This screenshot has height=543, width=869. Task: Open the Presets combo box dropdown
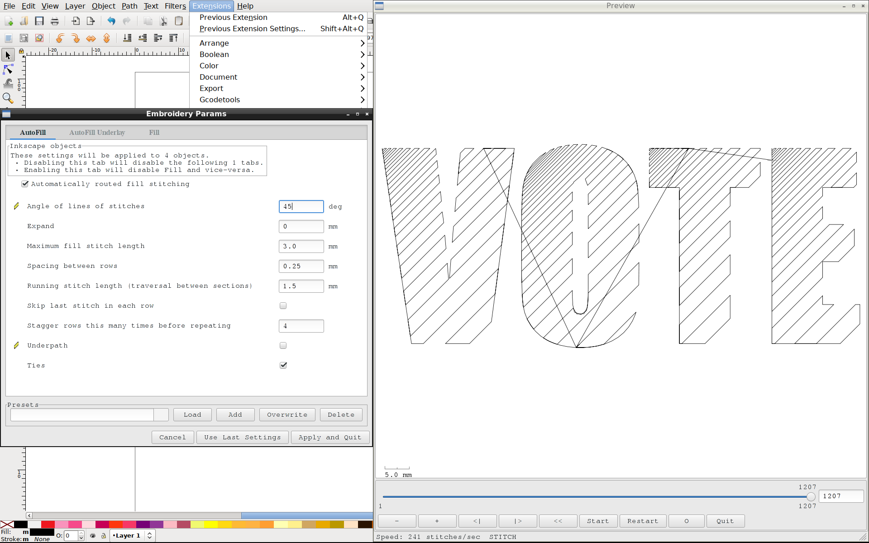coord(161,414)
